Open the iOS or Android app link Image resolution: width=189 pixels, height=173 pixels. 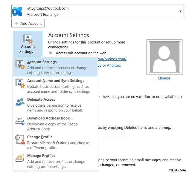[109, 65]
